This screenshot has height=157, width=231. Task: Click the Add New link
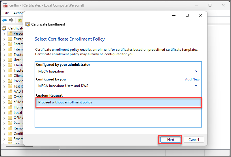click(x=192, y=79)
